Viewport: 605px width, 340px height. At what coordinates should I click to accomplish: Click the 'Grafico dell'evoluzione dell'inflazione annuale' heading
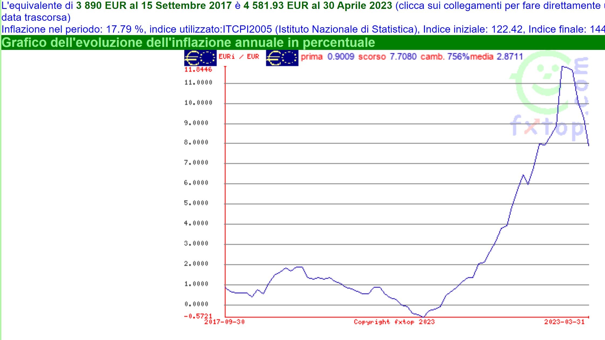click(188, 43)
